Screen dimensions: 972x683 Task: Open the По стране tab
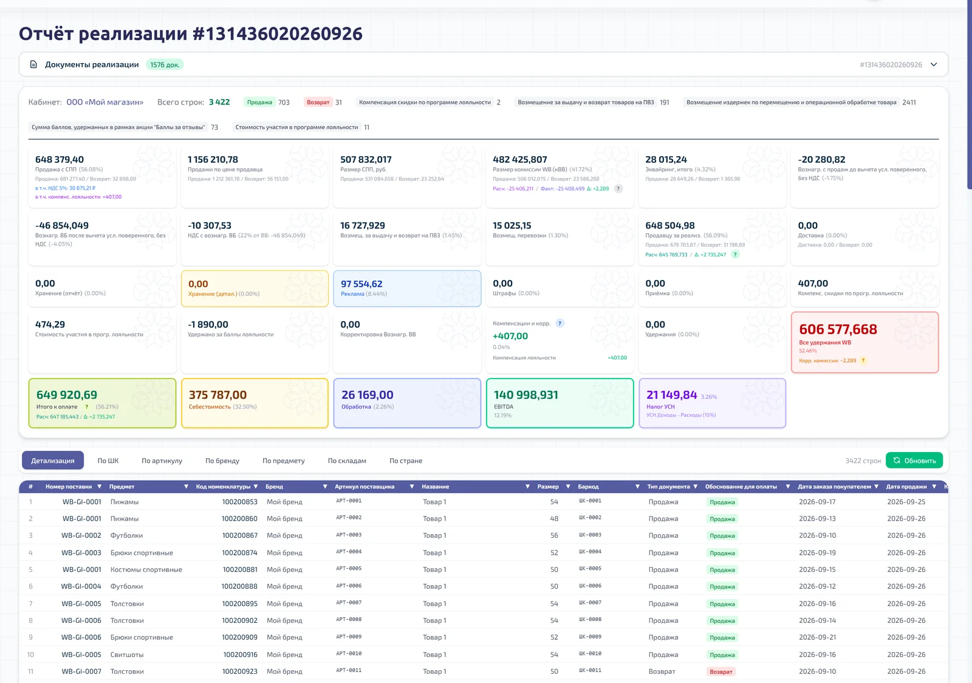pyautogui.click(x=406, y=461)
